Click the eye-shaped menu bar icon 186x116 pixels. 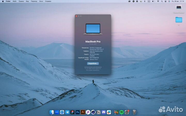pos(129,1)
